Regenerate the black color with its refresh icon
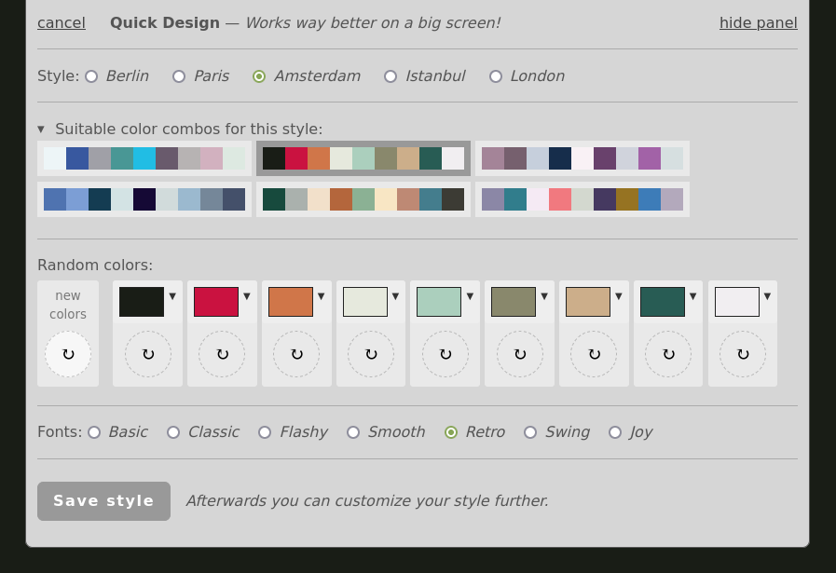 click(148, 354)
